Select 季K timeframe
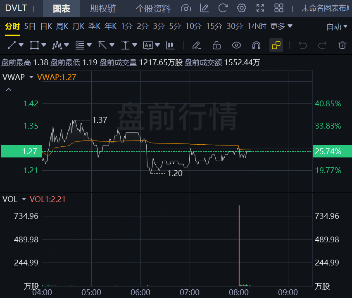Viewport: 352px width, 298px height. (x=94, y=26)
